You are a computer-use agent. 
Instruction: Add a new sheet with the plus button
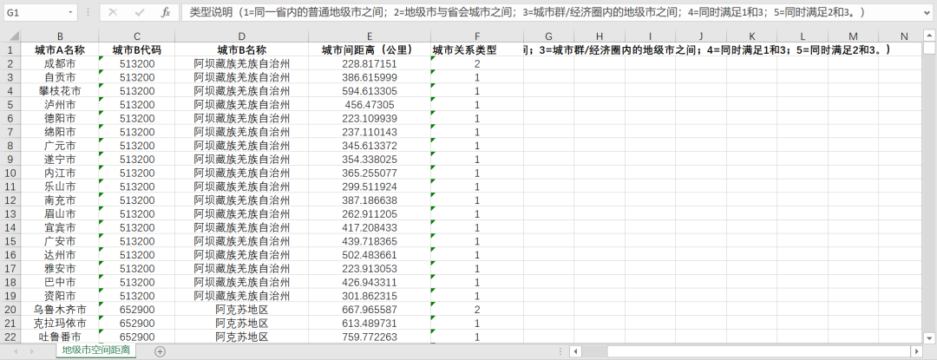[160, 351]
